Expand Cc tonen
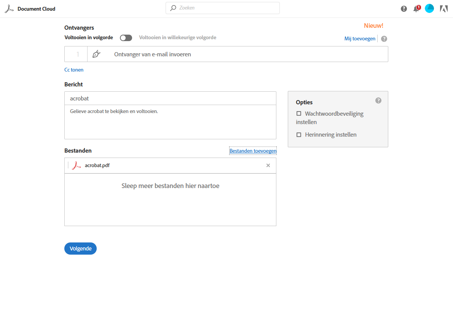The height and width of the screenshot is (314, 453). click(74, 70)
